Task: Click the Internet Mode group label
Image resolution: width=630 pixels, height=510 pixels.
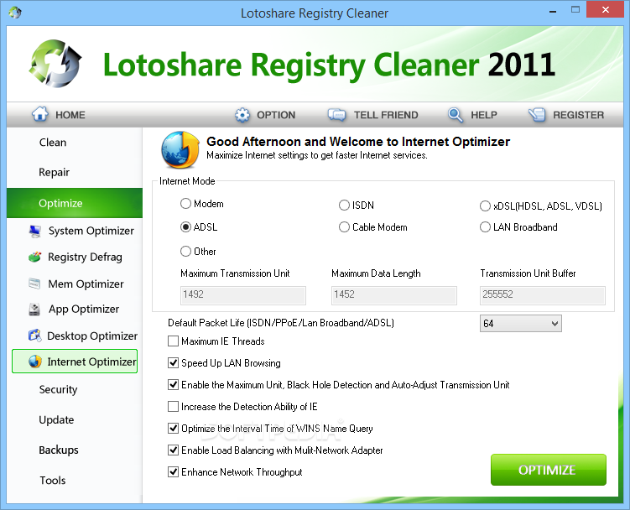Action: click(187, 181)
